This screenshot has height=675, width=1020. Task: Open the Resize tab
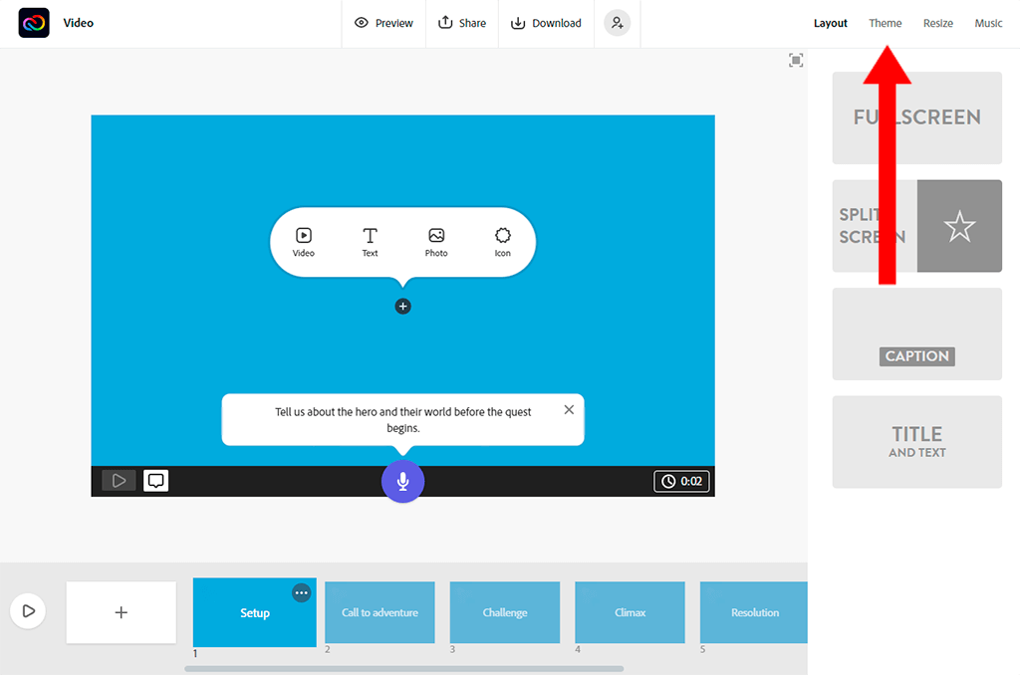point(937,24)
